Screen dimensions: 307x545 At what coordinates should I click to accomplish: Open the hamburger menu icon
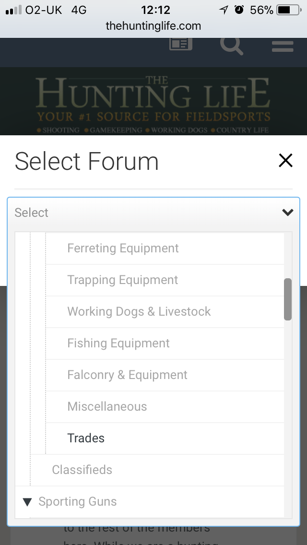(282, 46)
